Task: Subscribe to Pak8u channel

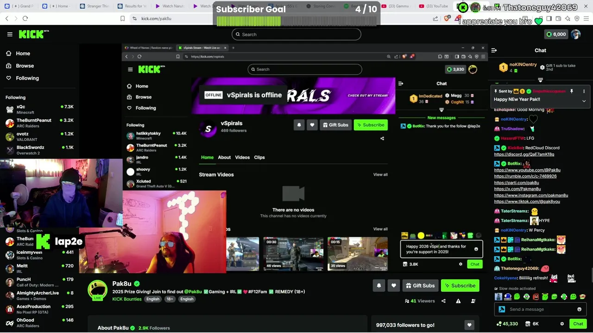Action: [x=460, y=286]
